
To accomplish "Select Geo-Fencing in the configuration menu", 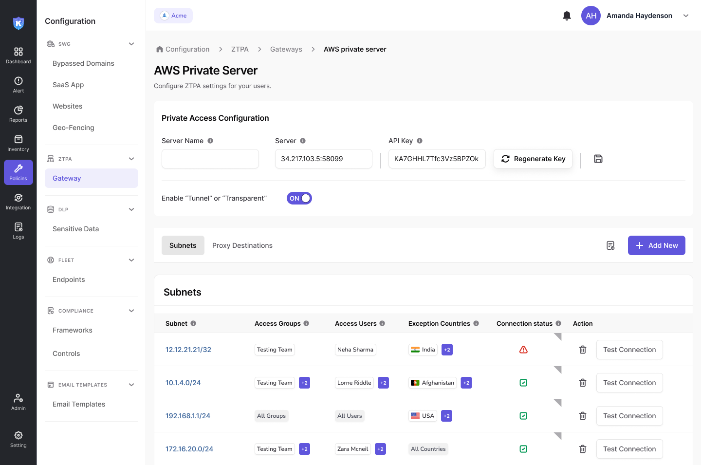I will pyautogui.click(x=74, y=128).
